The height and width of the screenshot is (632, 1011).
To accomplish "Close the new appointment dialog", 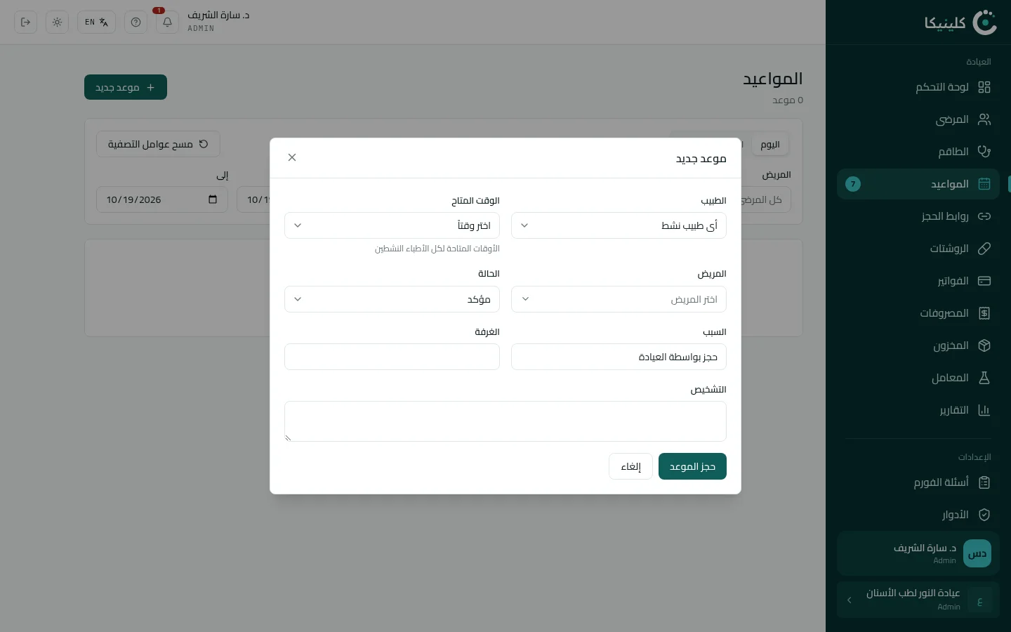I will (x=292, y=157).
